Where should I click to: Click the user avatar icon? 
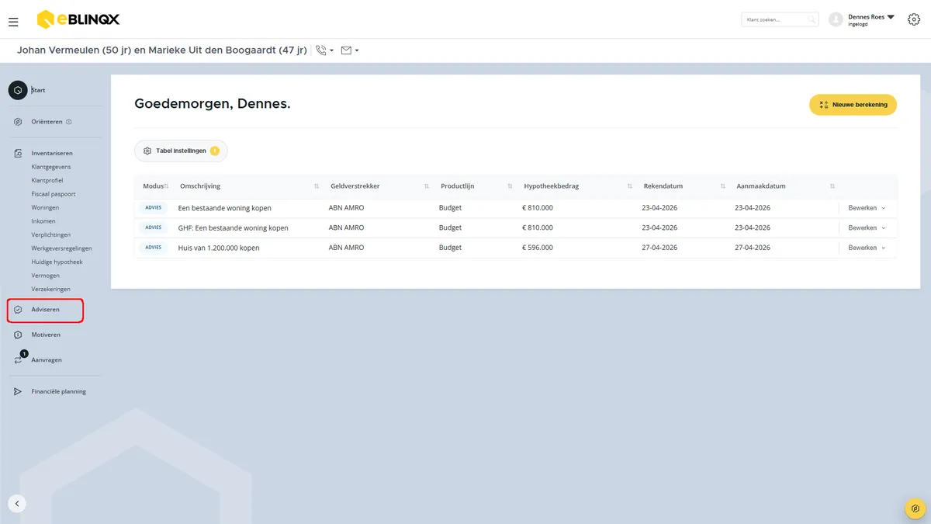(836, 19)
